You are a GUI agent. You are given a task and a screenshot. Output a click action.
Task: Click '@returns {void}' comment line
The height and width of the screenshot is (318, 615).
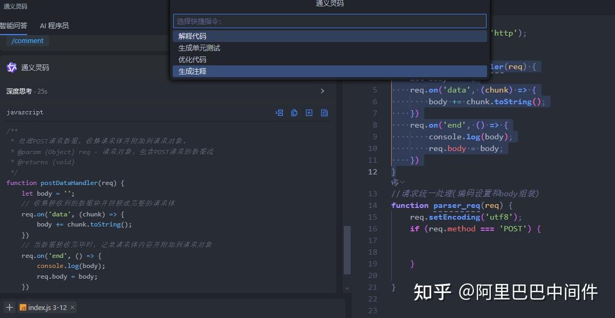click(x=46, y=162)
